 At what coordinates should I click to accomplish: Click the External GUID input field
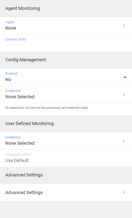click(66, 43)
